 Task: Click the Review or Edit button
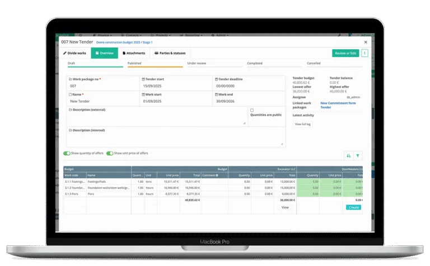pyautogui.click(x=345, y=53)
